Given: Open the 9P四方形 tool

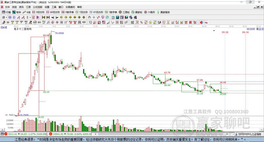Looking at the screenshot, I should (x=53, y=12).
